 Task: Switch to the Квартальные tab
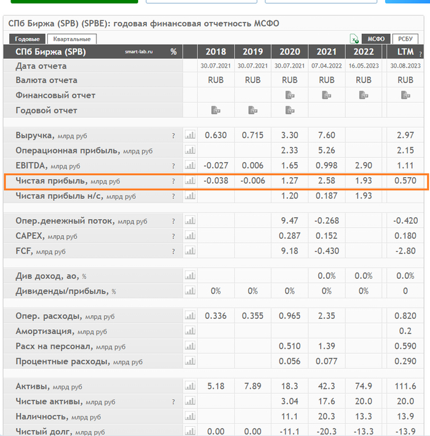(72, 39)
